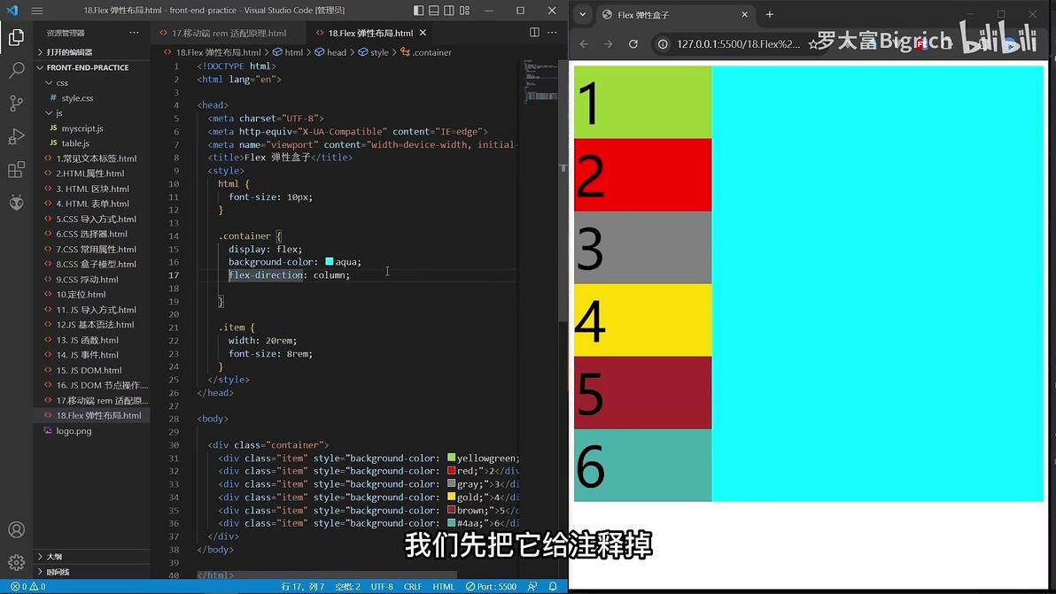Reload the browser page

[x=633, y=43]
